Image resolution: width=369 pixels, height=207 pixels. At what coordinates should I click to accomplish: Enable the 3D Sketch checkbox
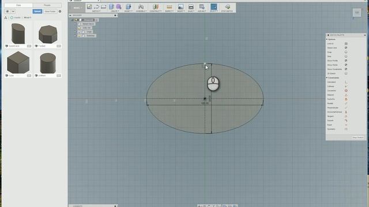(346, 74)
